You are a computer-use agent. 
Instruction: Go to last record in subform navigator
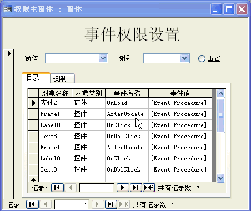pyautogui.click(x=136, y=188)
